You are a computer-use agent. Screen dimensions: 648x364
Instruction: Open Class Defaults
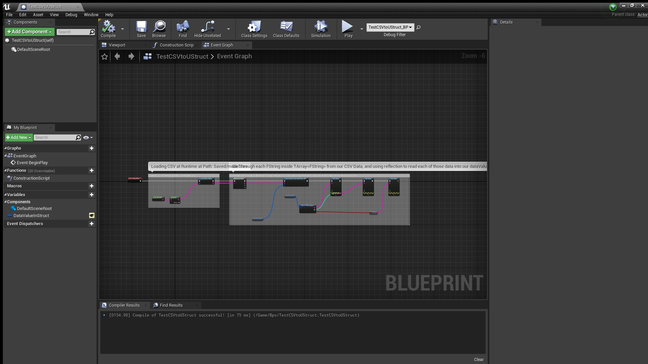[x=286, y=29]
